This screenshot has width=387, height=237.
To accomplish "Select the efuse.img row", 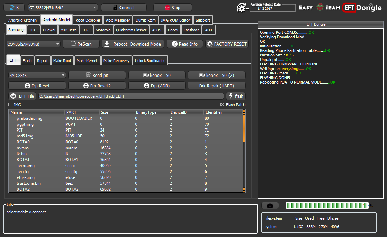I will (x=126, y=177).
